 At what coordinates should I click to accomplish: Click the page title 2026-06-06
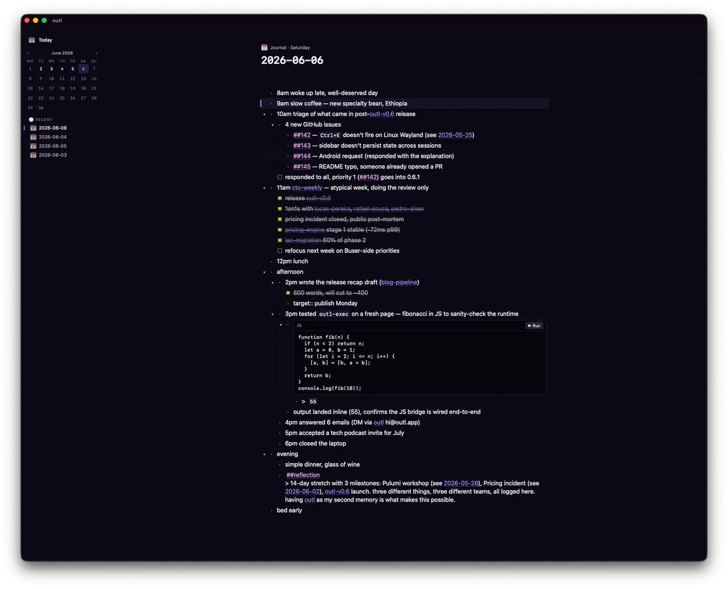[x=292, y=60]
